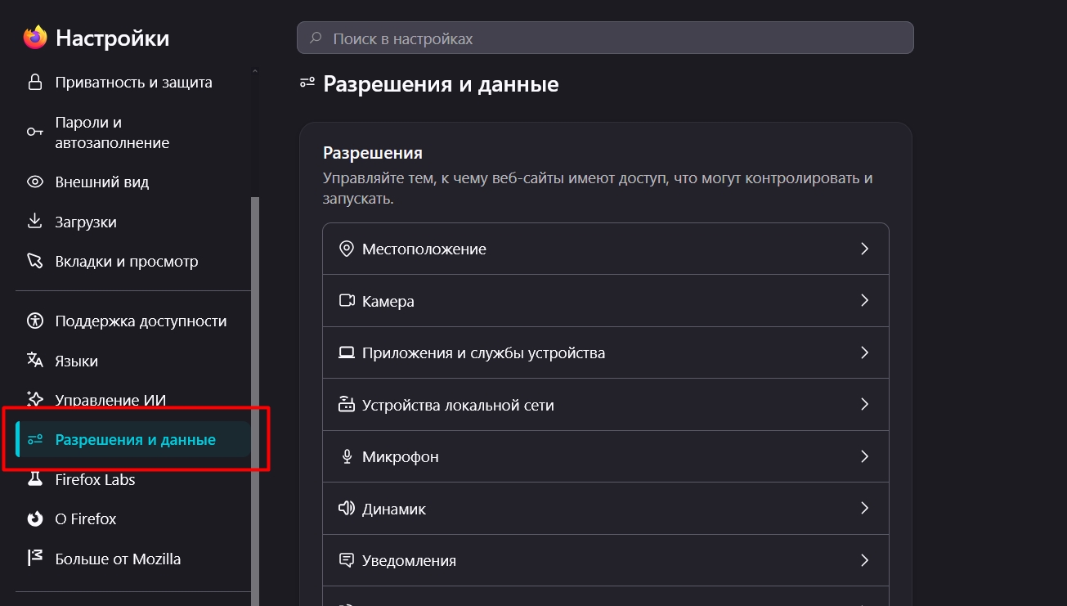Viewport: 1067px width, 606px height.
Task: Click the sliders icon for Разрешения и данные in sidebar
Action: click(x=35, y=440)
